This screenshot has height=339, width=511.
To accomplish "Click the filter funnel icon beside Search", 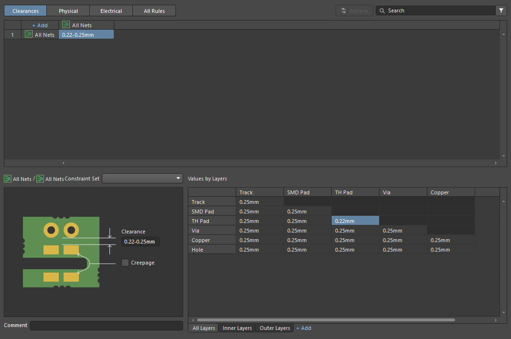I will tap(501, 11).
